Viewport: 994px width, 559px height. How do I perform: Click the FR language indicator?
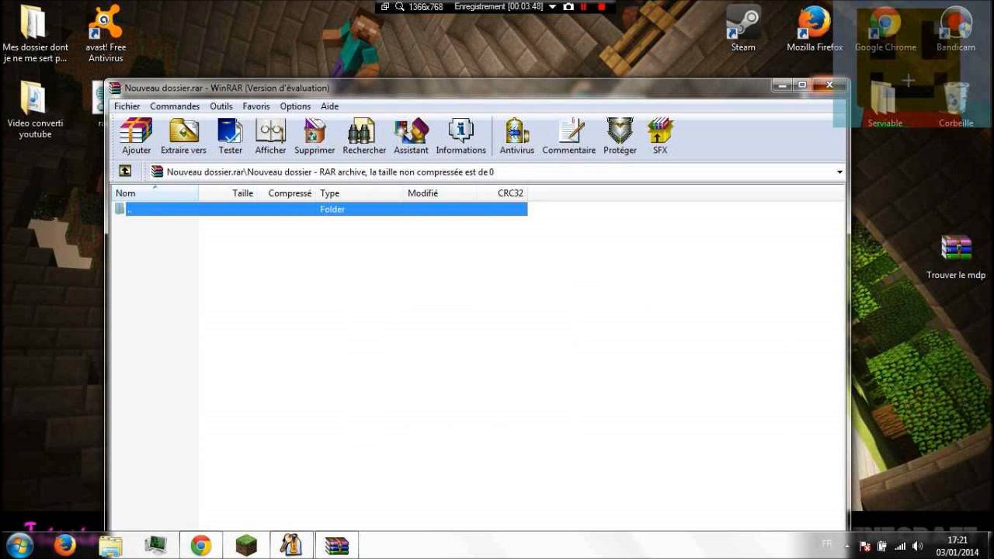pyautogui.click(x=826, y=543)
